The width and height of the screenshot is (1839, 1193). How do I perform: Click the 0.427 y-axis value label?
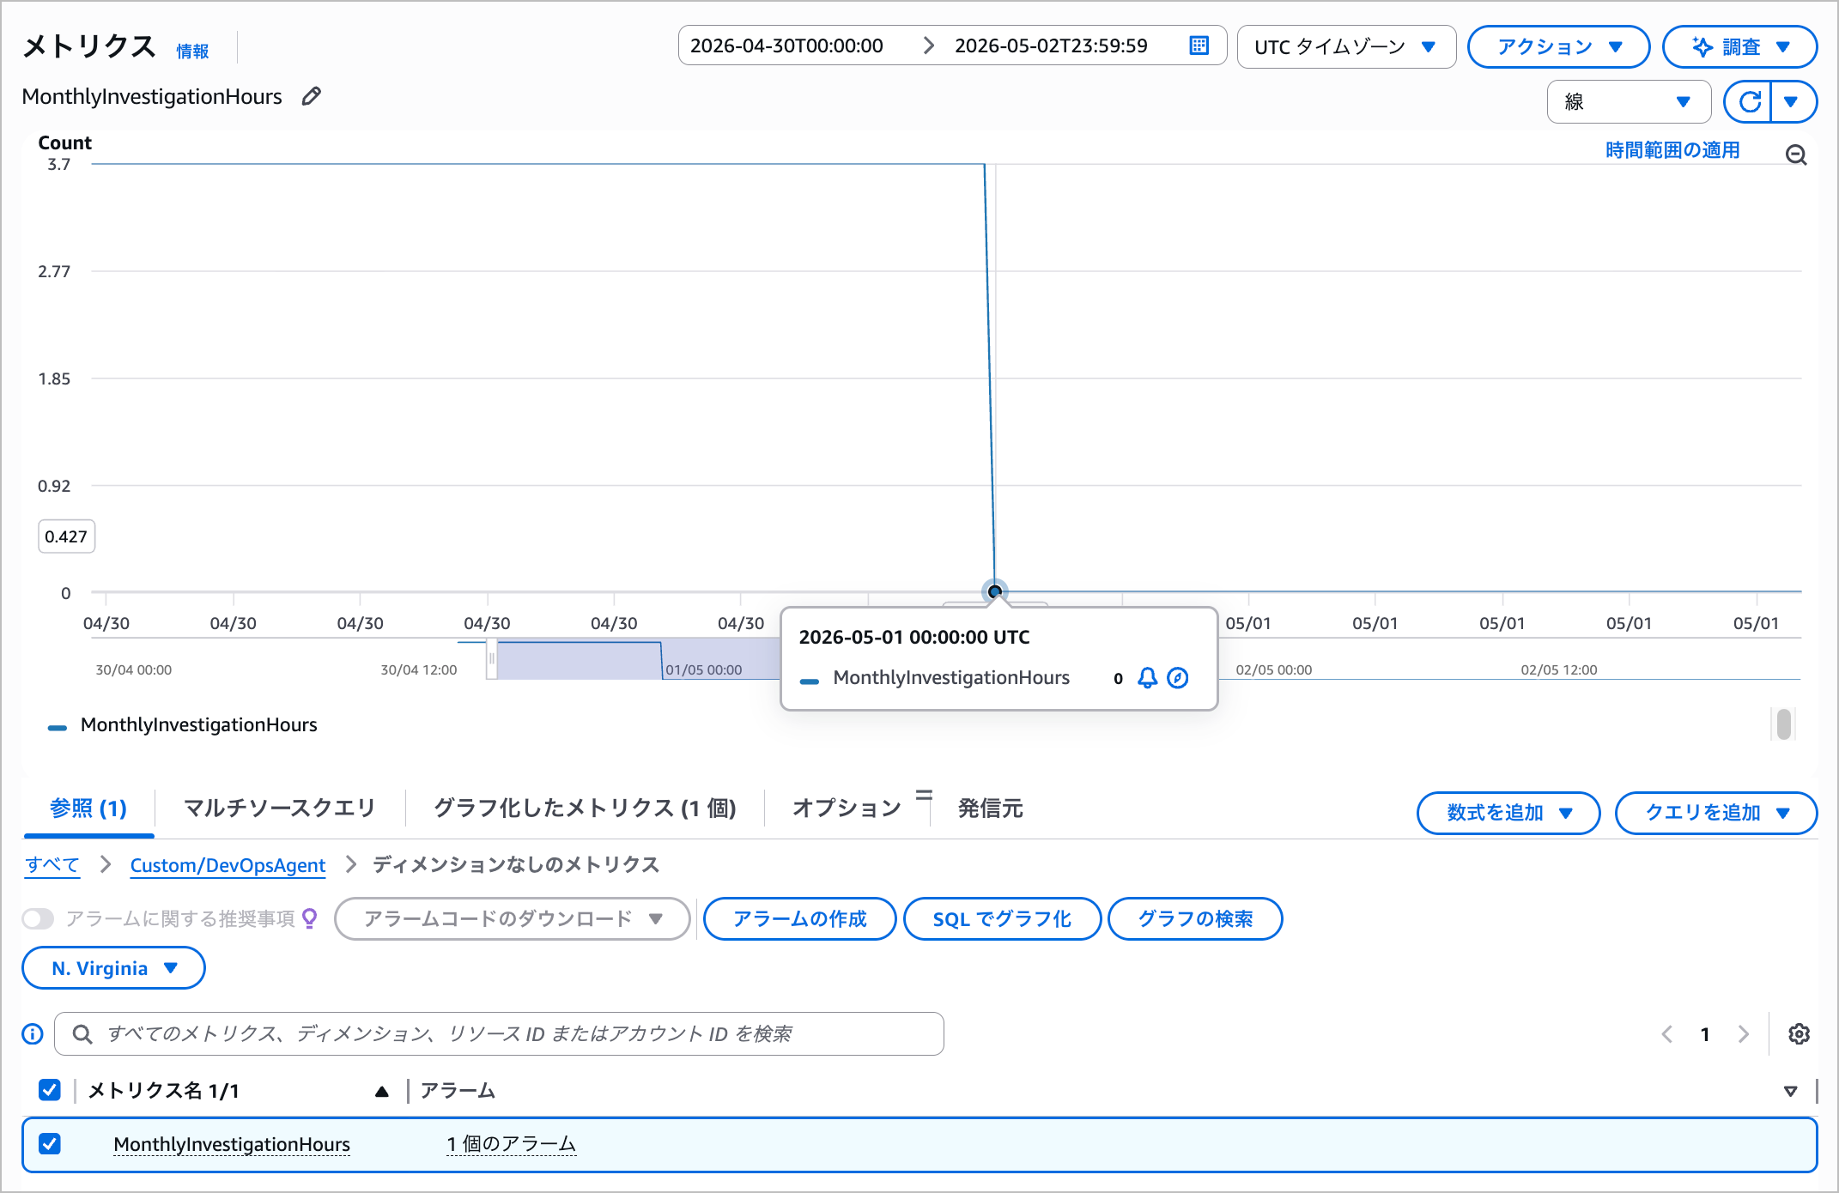point(66,536)
